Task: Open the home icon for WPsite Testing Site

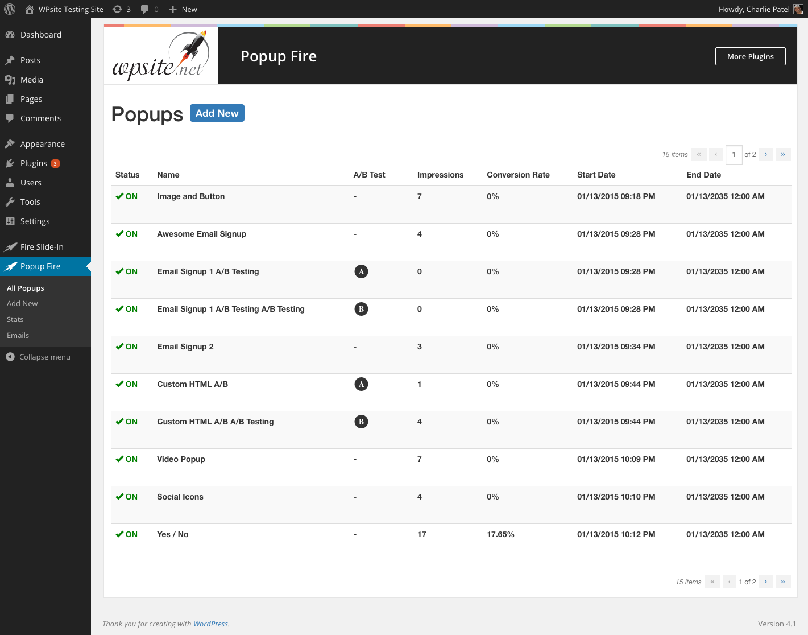Action: click(30, 9)
